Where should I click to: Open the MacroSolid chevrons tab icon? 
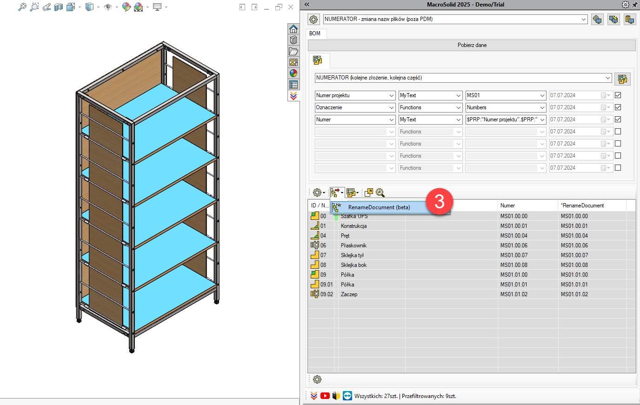293,95
